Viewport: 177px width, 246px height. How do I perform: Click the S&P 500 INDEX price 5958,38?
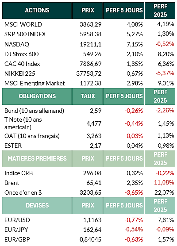(91, 34)
